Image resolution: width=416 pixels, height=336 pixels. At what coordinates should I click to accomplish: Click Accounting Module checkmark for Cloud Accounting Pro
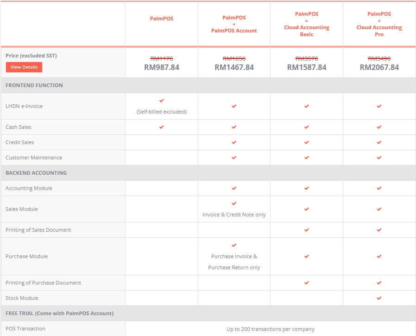(x=379, y=188)
